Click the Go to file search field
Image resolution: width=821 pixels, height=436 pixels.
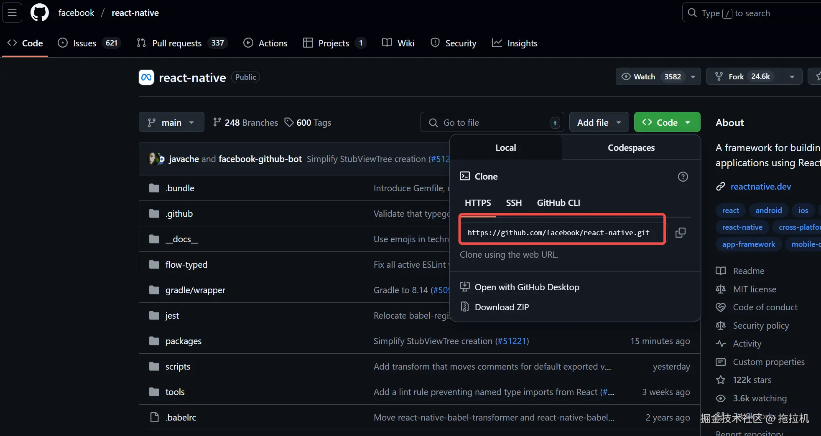pyautogui.click(x=492, y=122)
